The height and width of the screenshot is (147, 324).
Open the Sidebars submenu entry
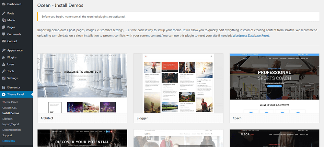(x=7, y=119)
